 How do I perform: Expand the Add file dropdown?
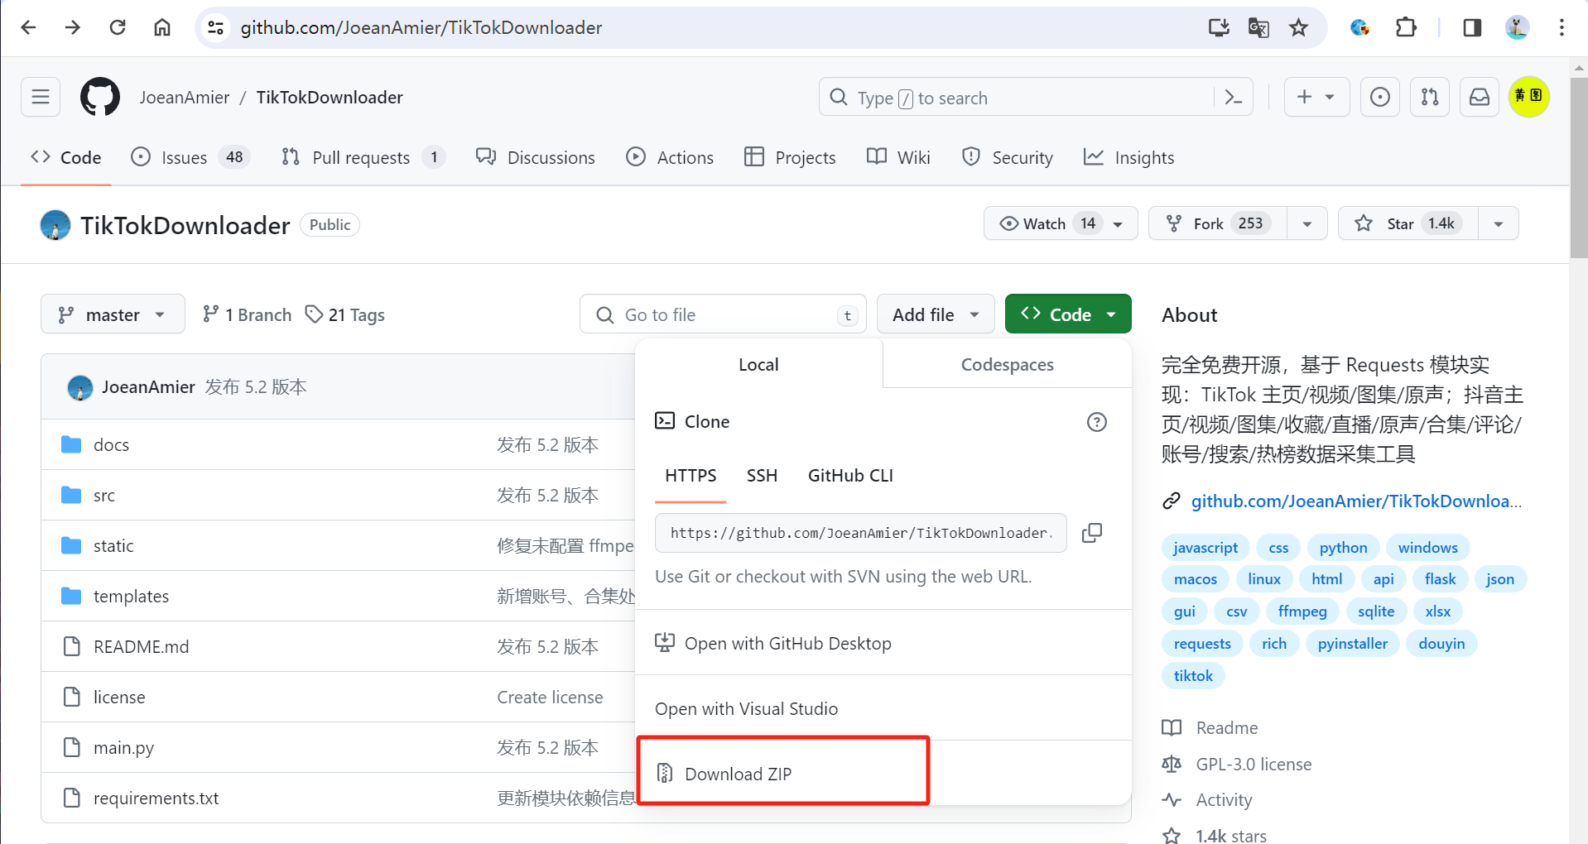coord(936,314)
